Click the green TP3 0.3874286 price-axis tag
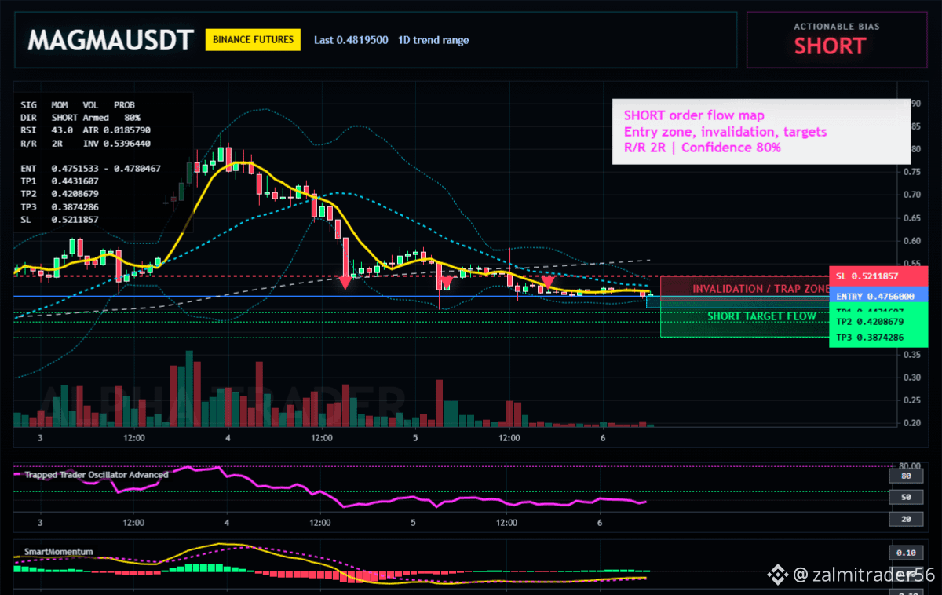The image size is (942, 595). click(878, 338)
